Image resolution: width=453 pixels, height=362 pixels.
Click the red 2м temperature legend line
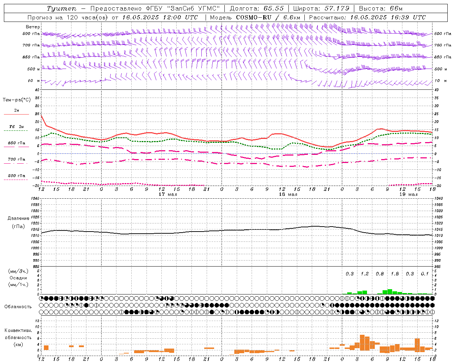point(17,114)
